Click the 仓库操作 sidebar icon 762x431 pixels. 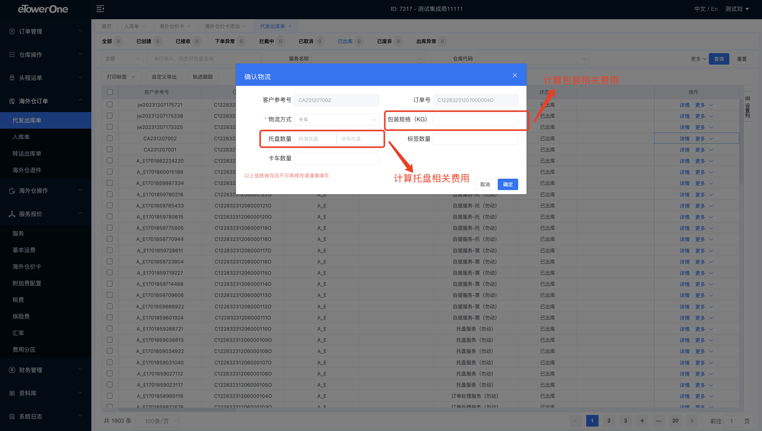12,54
